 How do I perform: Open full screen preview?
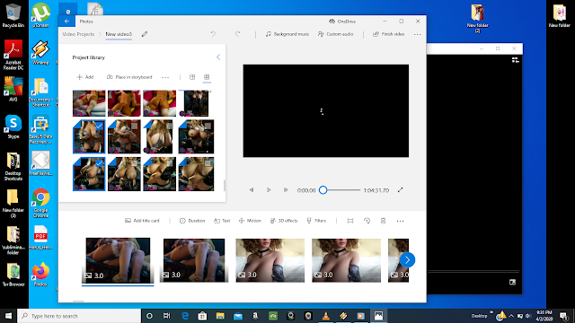point(400,189)
